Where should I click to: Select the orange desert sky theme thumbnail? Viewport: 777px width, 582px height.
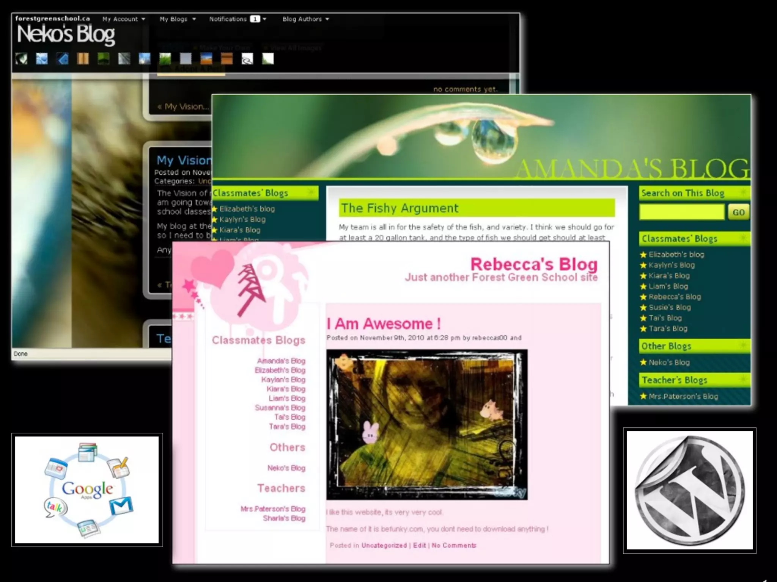click(x=206, y=59)
